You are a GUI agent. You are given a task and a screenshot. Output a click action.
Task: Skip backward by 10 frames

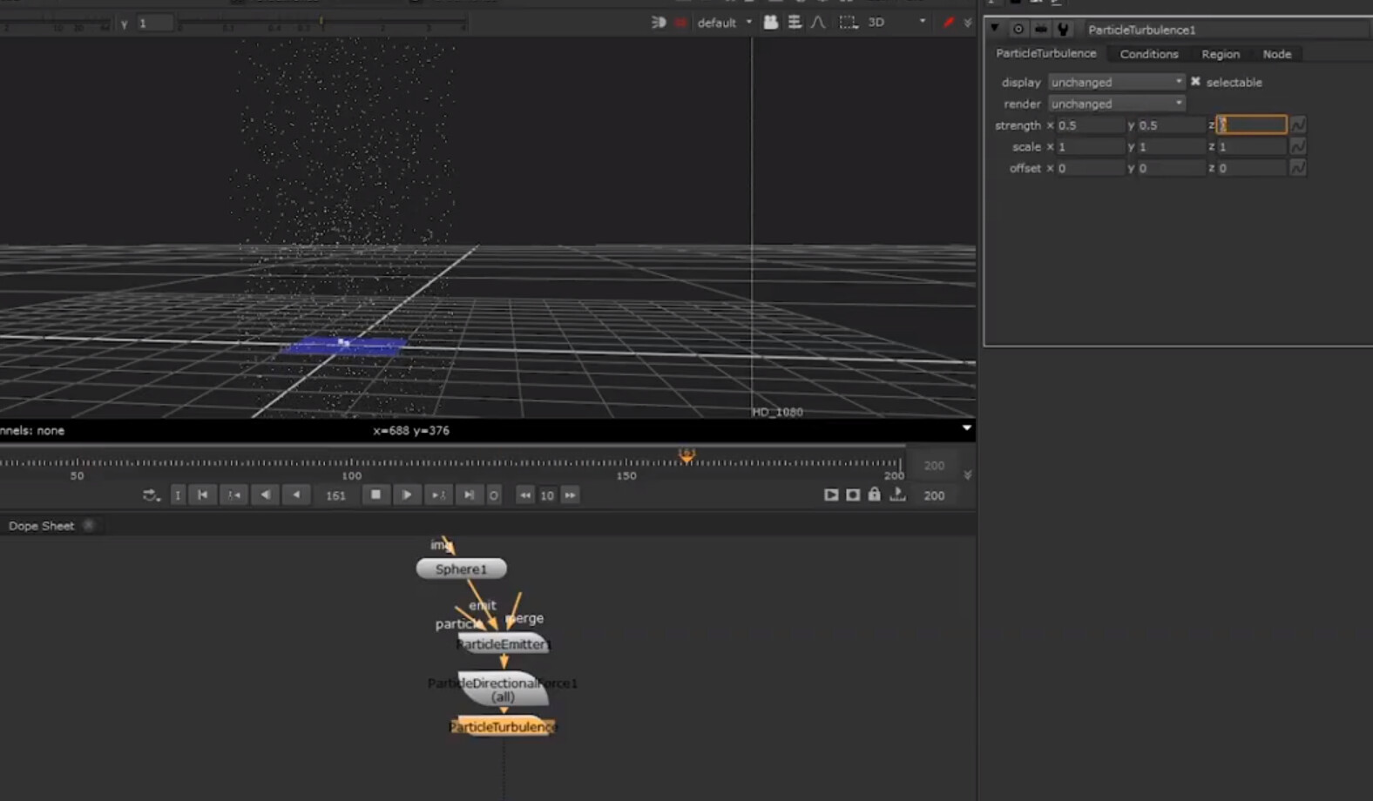coord(524,495)
